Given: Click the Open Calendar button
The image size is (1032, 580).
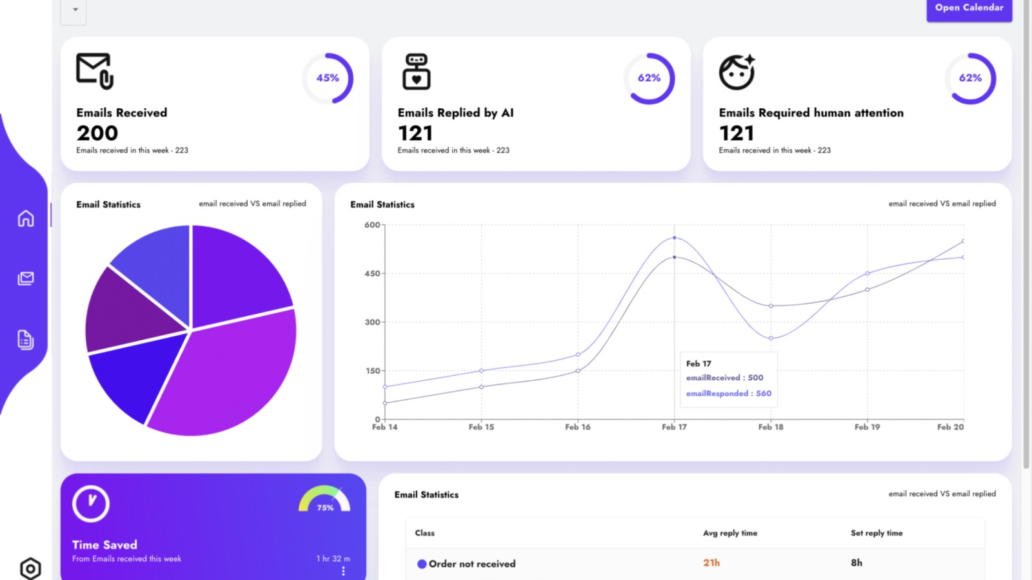Looking at the screenshot, I should pyautogui.click(x=969, y=9).
